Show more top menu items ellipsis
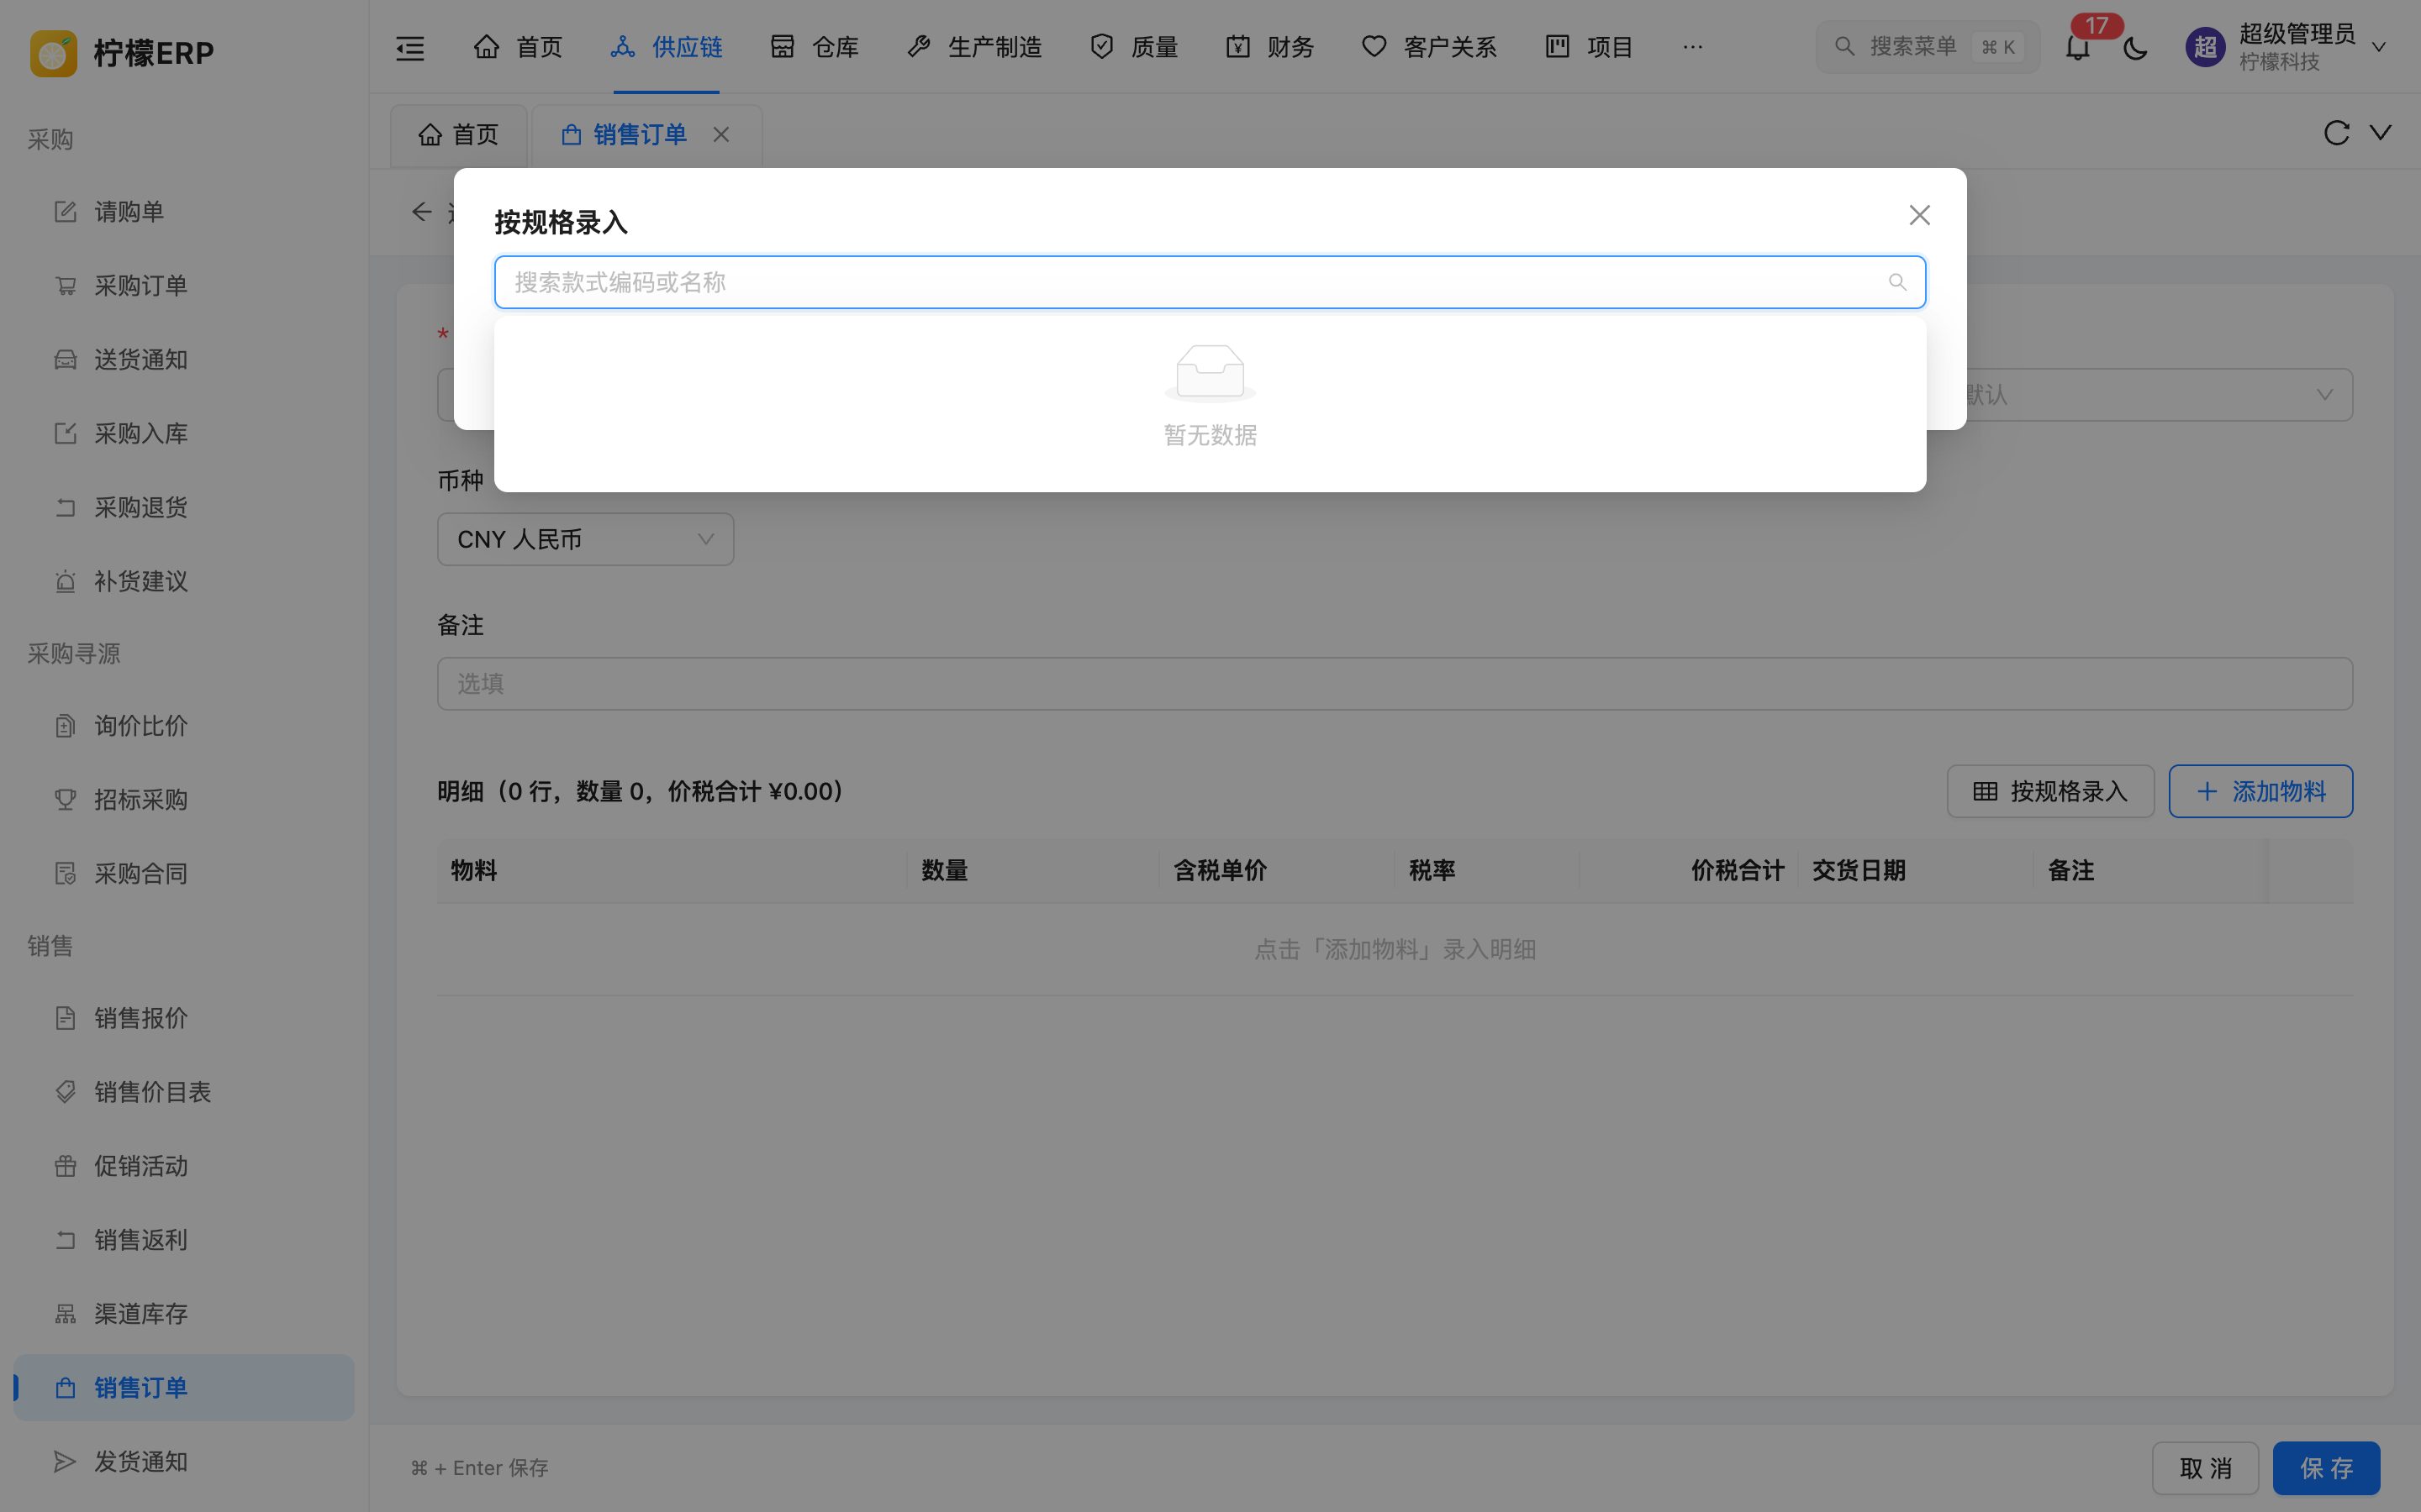 (x=1693, y=47)
